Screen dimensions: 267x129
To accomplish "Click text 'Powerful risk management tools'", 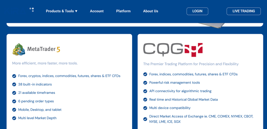I will point(175,83).
